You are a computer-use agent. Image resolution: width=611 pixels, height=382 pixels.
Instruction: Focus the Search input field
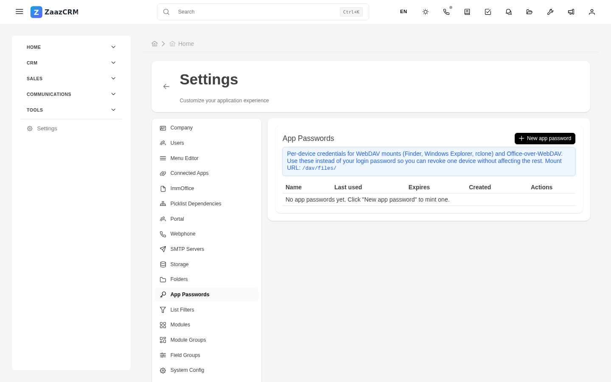click(x=263, y=12)
